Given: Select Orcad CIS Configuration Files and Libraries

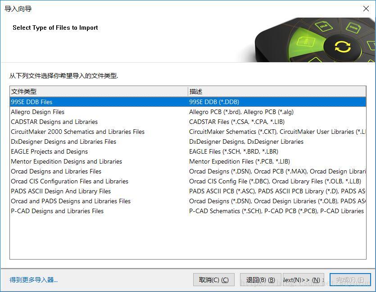Looking at the screenshot, I should coord(69,181).
